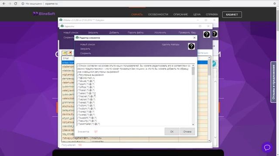Click the address list scrollbar down arrow

coord(209,140)
